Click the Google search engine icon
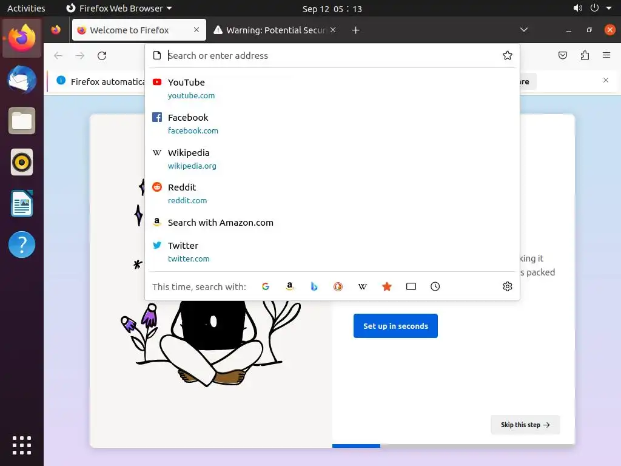The image size is (621, 466). (x=266, y=286)
